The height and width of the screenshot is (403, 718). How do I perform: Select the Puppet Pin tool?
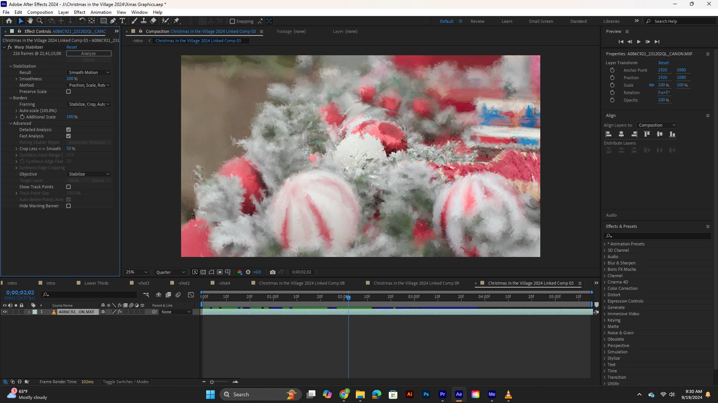pyautogui.click(x=177, y=21)
